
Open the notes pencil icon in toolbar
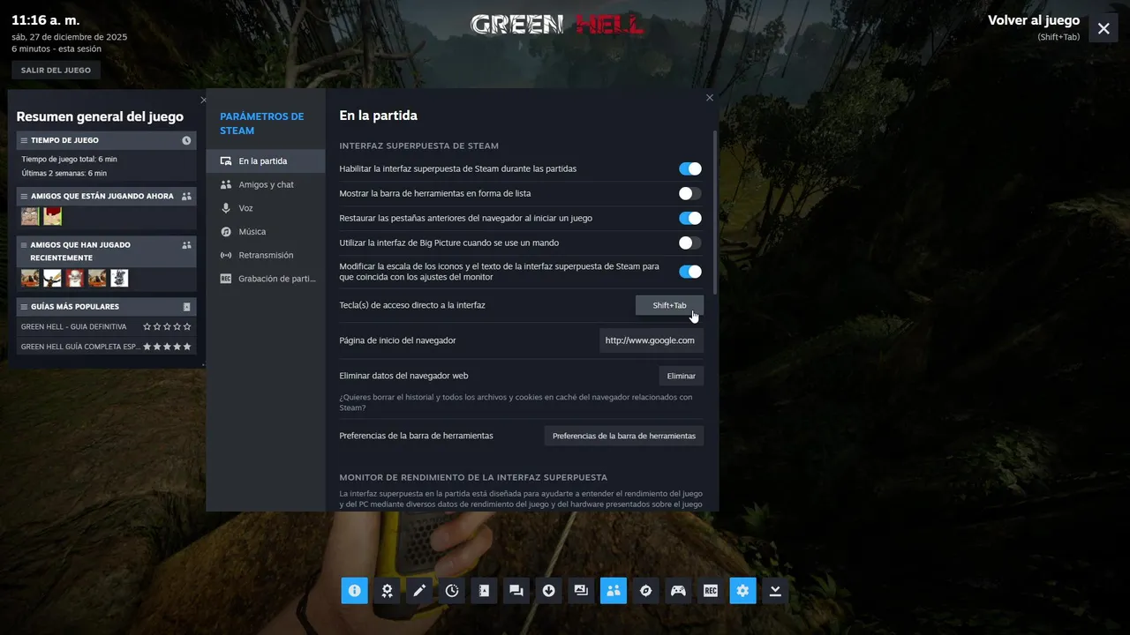[419, 591]
